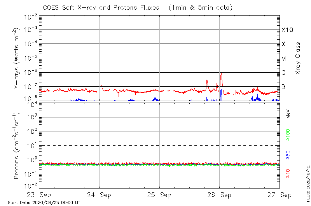The image size is (311, 206).
Task: Click the C class label on right axis
Action: point(283,73)
